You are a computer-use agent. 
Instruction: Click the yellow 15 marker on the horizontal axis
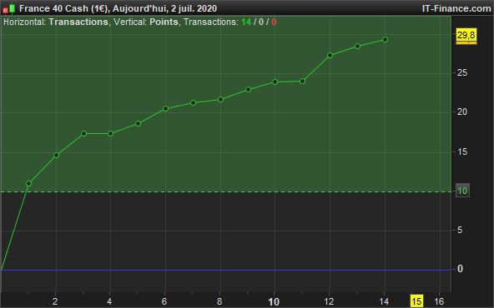click(416, 301)
